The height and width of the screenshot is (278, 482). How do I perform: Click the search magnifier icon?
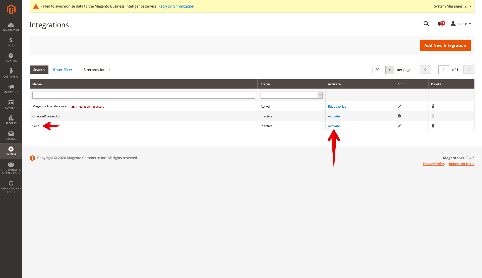click(426, 24)
